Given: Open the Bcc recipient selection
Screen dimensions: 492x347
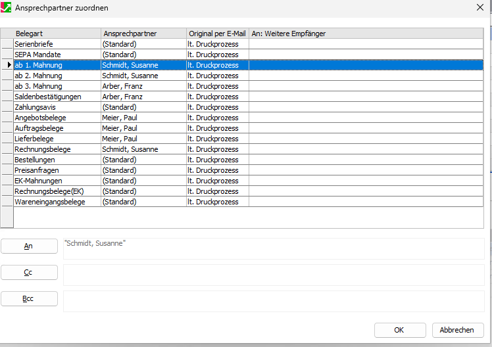Looking at the screenshot, I should [x=29, y=298].
